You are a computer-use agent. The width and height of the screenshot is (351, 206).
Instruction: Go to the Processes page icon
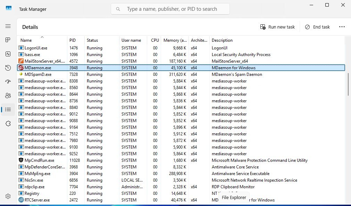click(x=8, y=40)
